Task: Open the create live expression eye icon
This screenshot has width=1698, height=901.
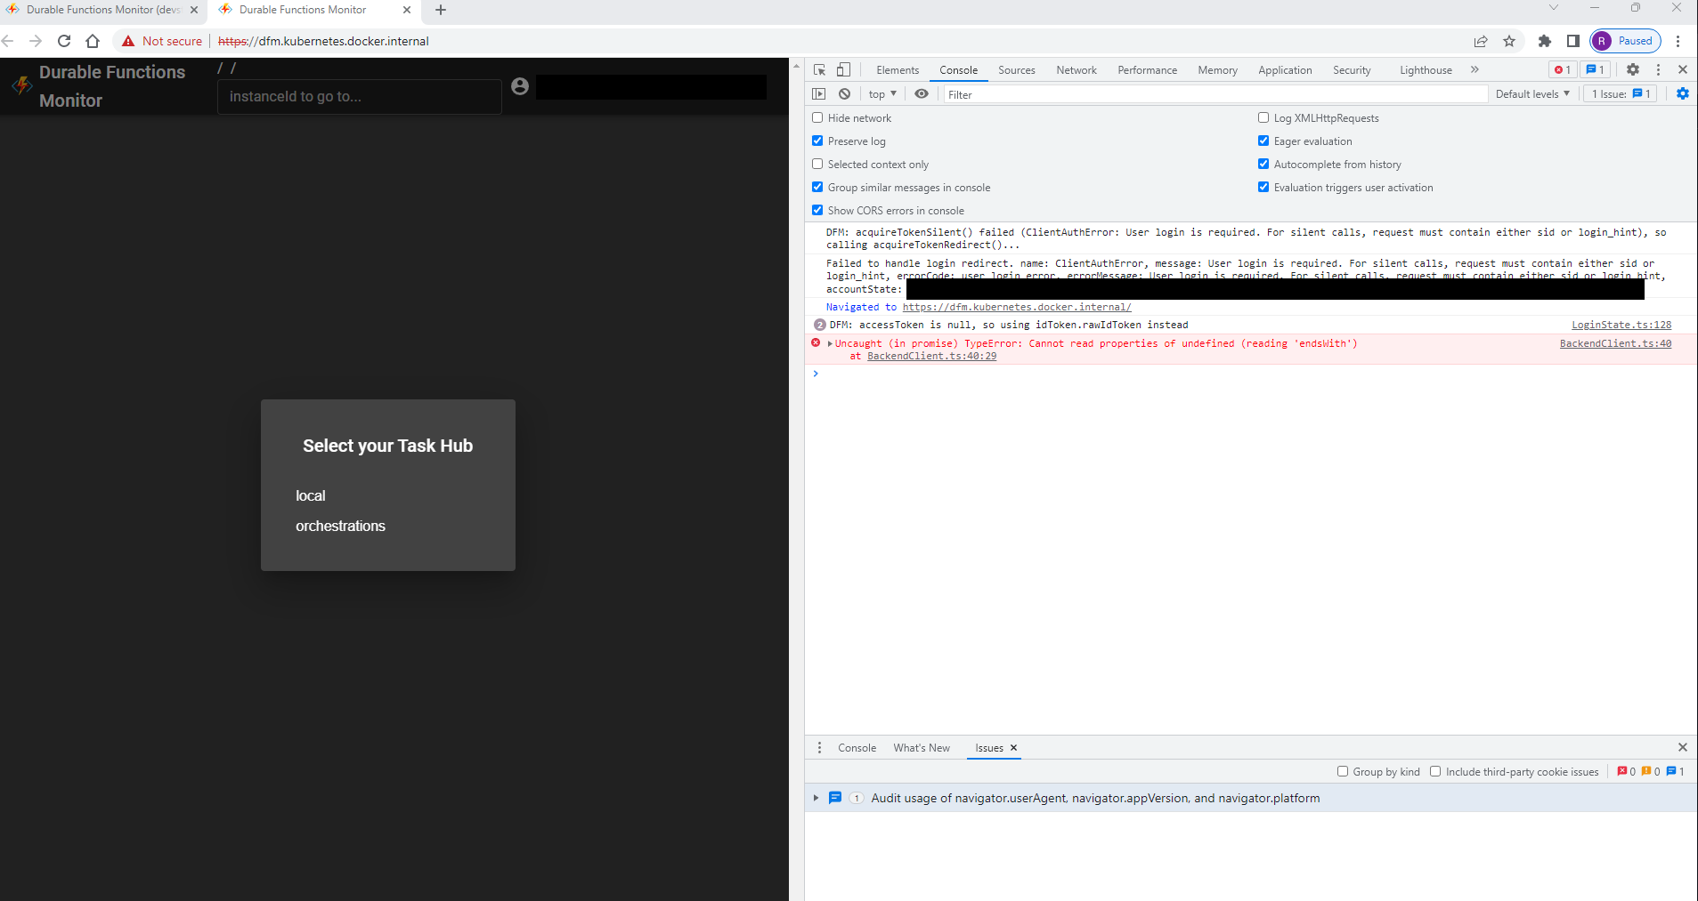Action: [x=922, y=93]
